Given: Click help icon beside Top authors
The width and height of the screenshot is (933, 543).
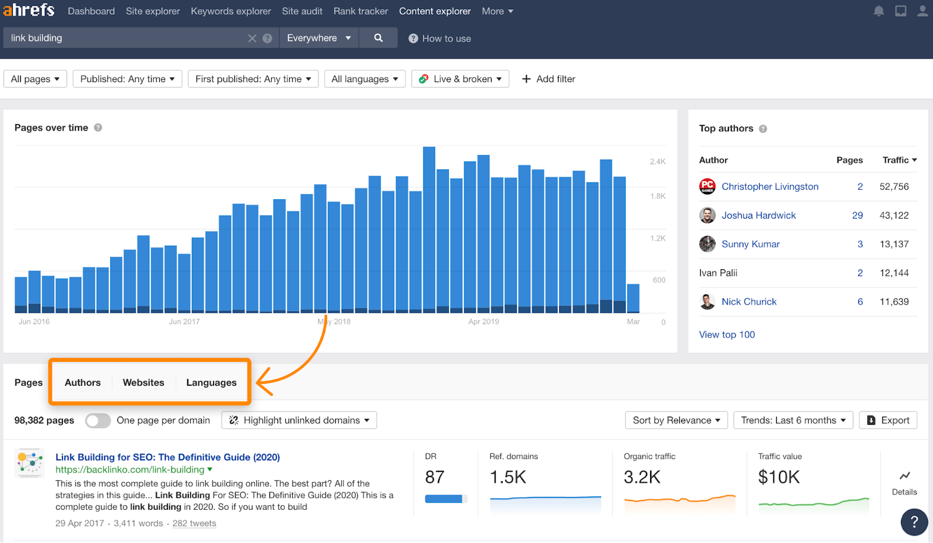Looking at the screenshot, I should (763, 129).
